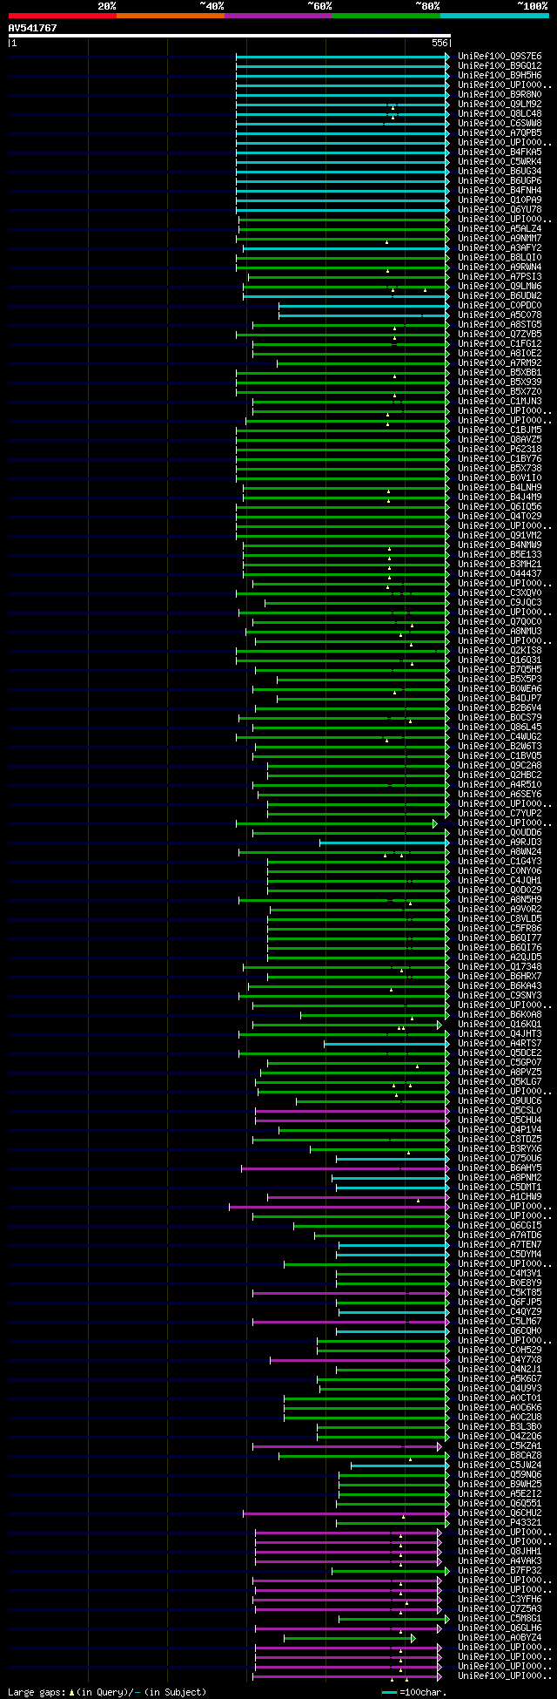Image resolution: width=557 pixels, height=1699 pixels.
Task: Select label UniRef100_Q6YU78
Action: click(x=500, y=209)
